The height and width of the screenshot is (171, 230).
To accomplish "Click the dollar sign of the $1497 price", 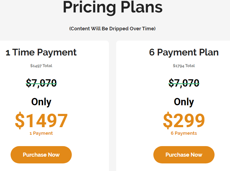I will pos(20,120).
